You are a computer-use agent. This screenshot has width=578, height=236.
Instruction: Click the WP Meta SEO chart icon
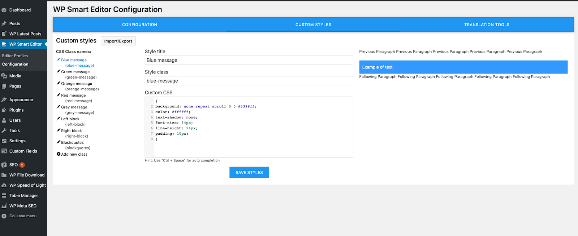click(x=4, y=206)
